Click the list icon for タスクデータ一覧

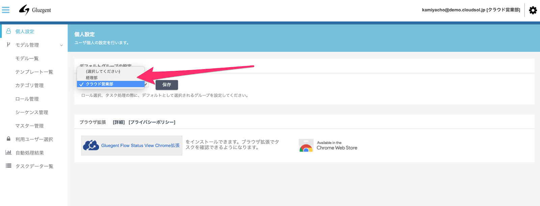[8, 166]
